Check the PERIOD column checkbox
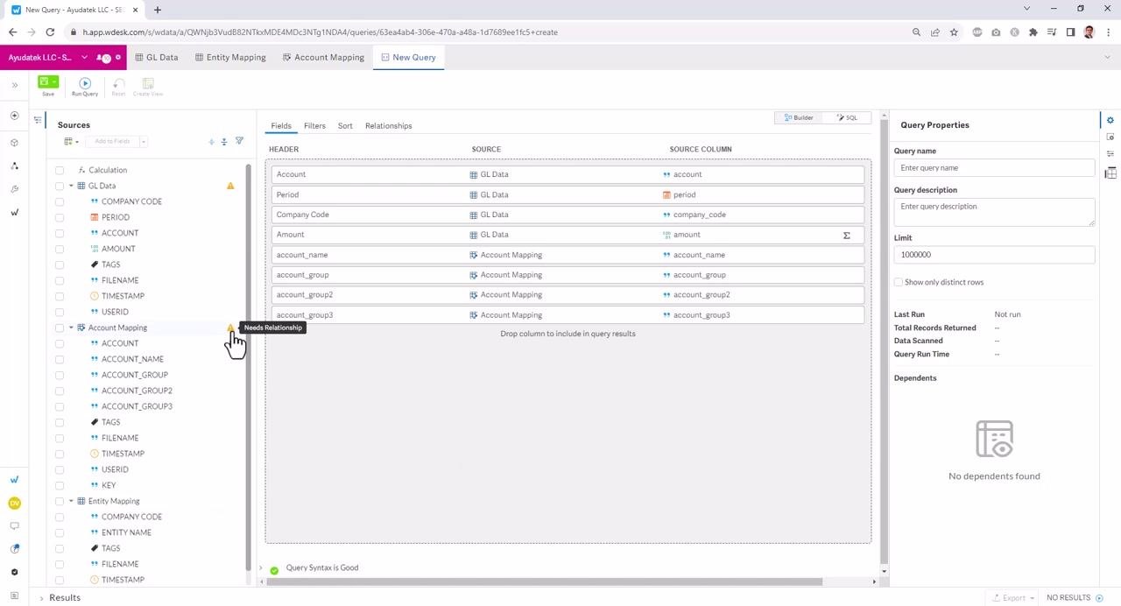Image resolution: width=1121 pixels, height=606 pixels. (x=60, y=217)
